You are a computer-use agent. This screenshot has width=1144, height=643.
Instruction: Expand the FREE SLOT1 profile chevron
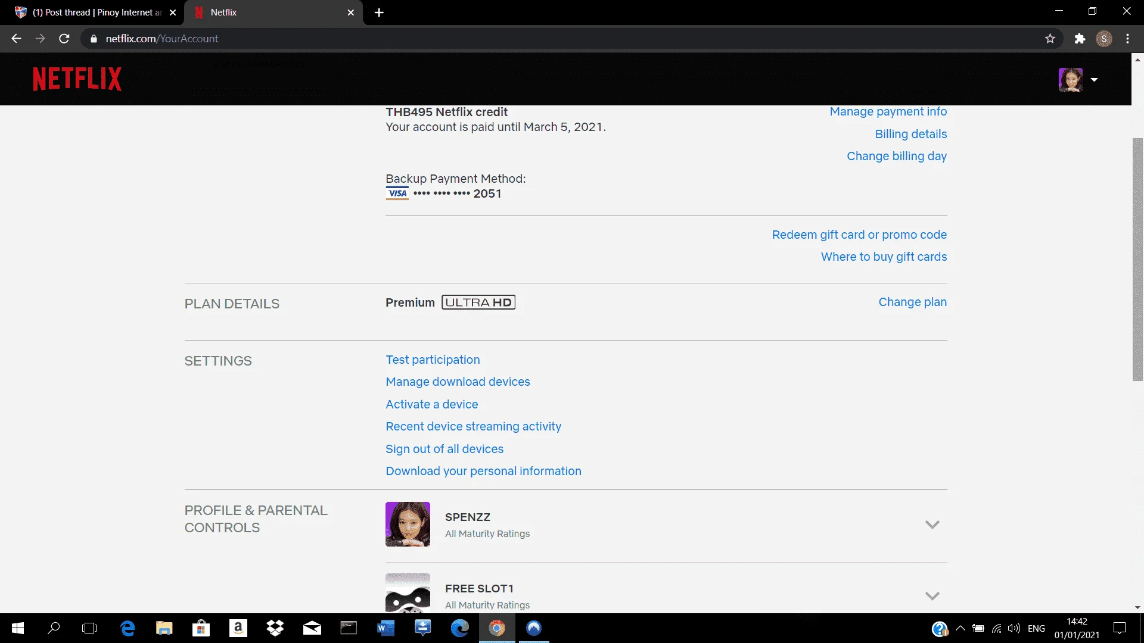click(932, 596)
